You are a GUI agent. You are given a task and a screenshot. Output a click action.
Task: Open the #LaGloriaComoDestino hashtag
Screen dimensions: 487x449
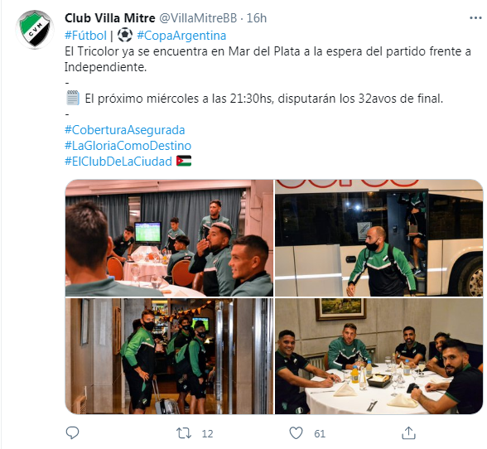tap(128, 146)
